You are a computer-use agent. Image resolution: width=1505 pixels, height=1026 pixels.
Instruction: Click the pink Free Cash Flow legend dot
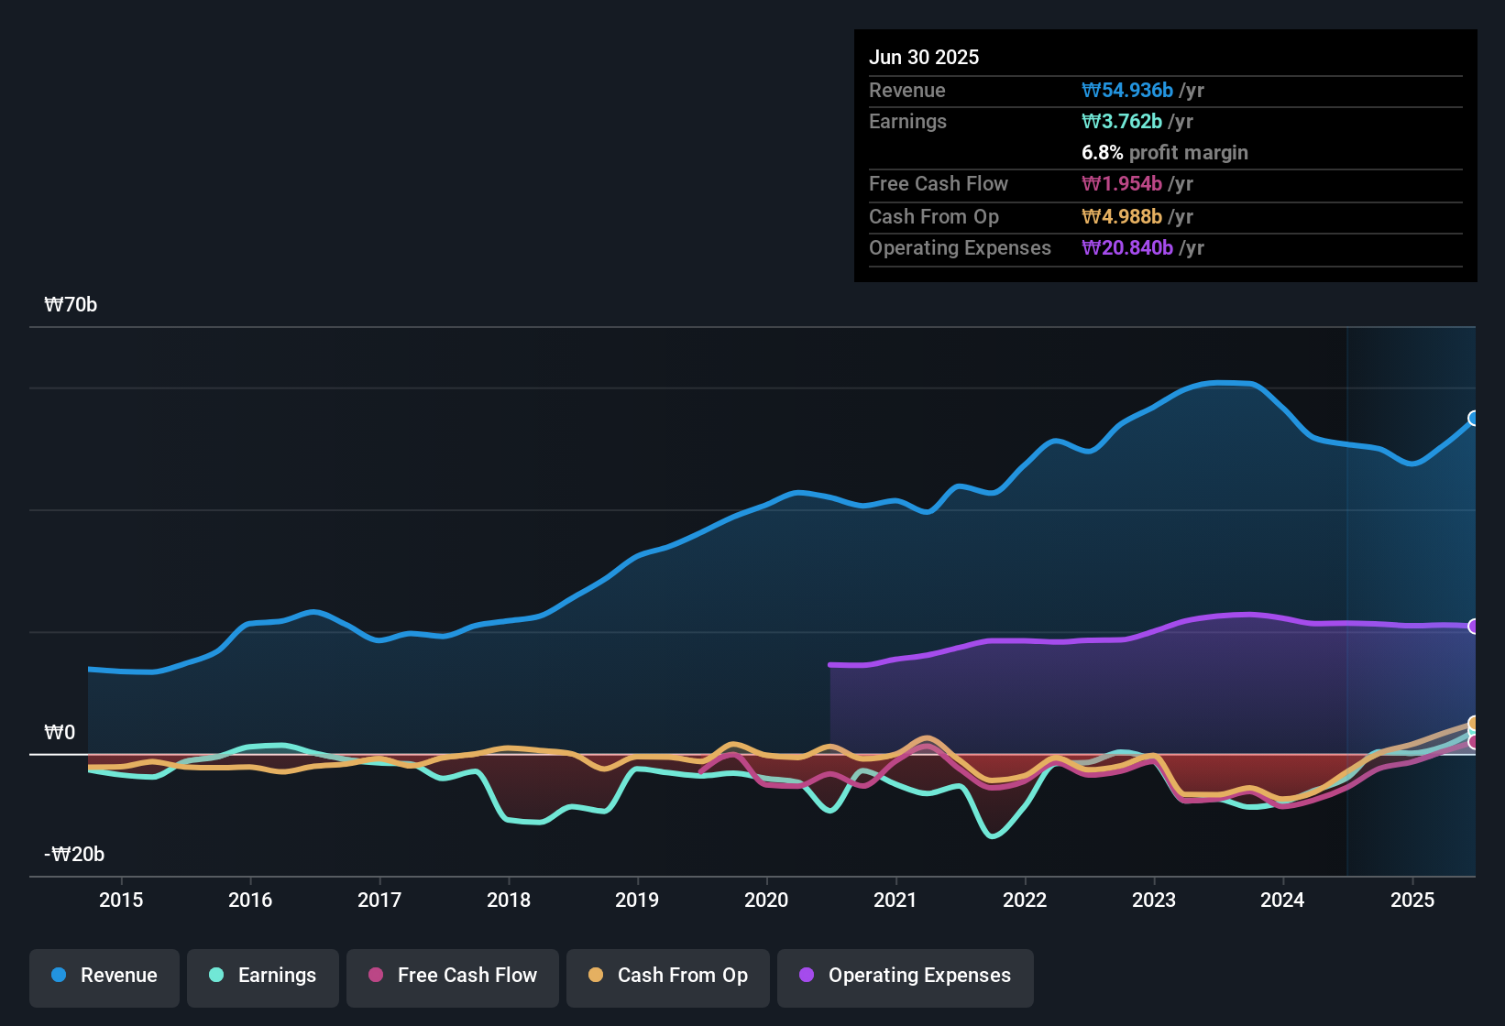click(375, 976)
